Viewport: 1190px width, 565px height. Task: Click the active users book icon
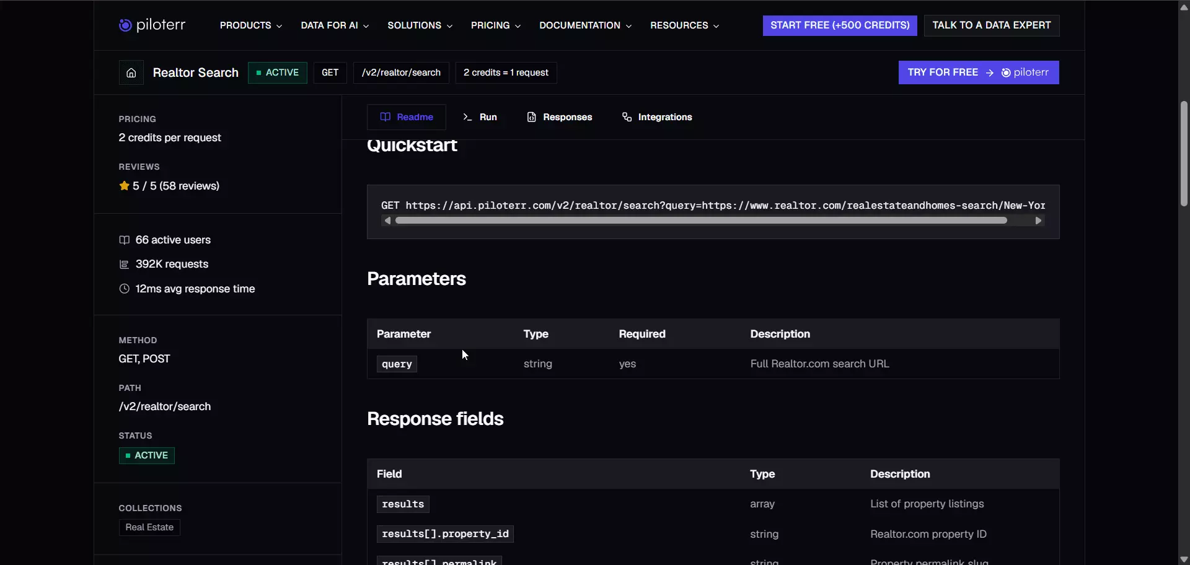[x=124, y=240]
